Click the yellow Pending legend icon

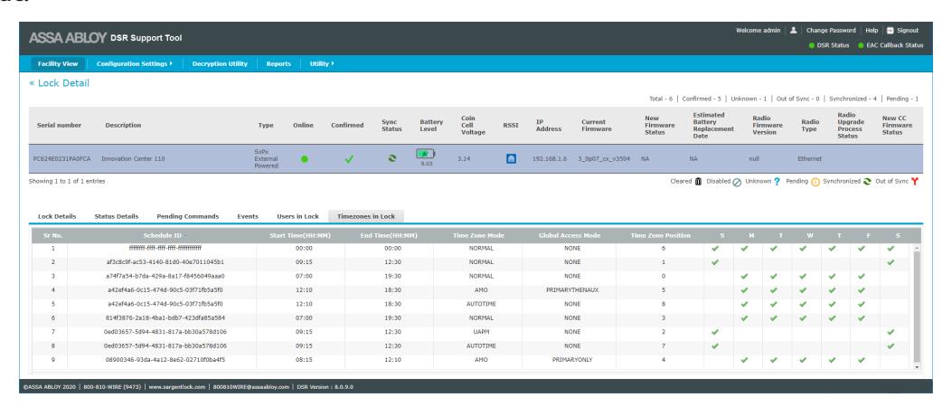pyautogui.click(x=815, y=182)
